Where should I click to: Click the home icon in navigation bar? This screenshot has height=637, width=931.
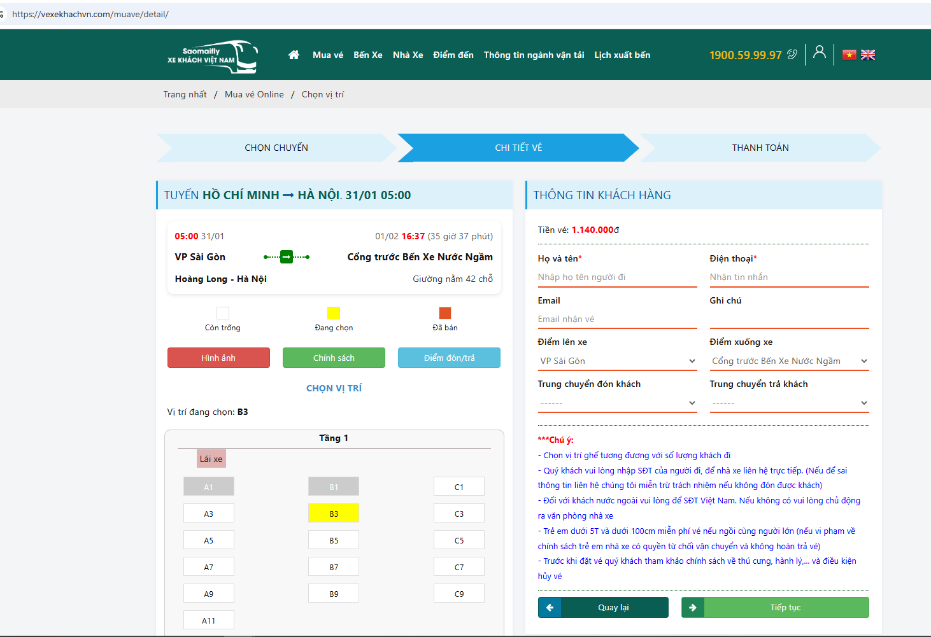click(x=294, y=55)
